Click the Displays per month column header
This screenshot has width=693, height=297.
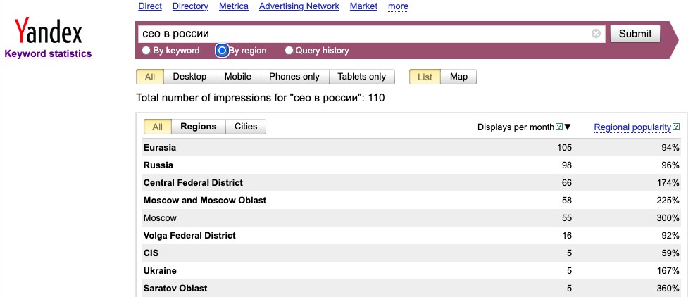click(516, 127)
